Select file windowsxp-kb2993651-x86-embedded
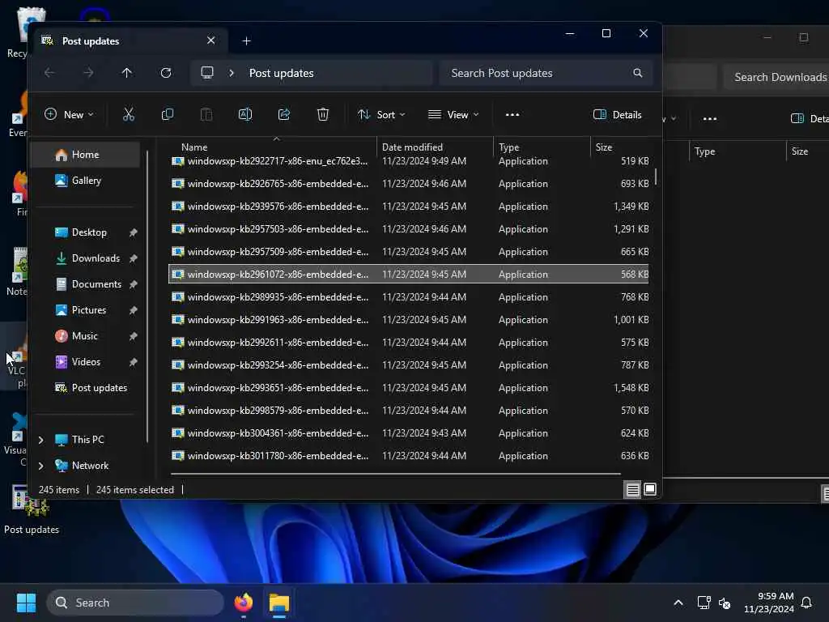The width and height of the screenshot is (829, 622). 408,388
